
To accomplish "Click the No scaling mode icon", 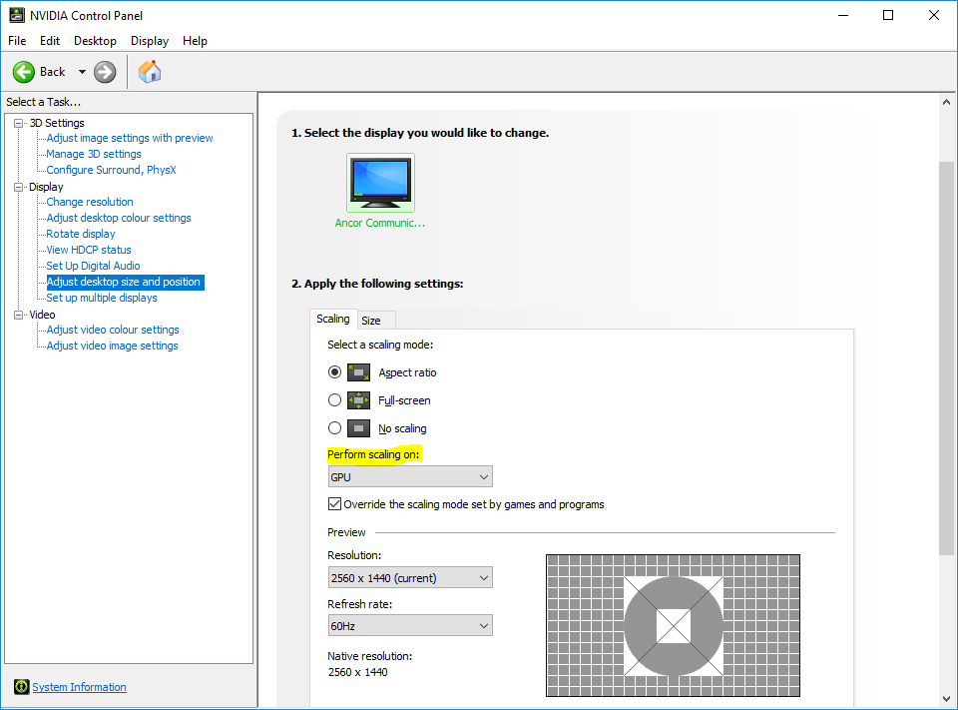I will (x=358, y=428).
